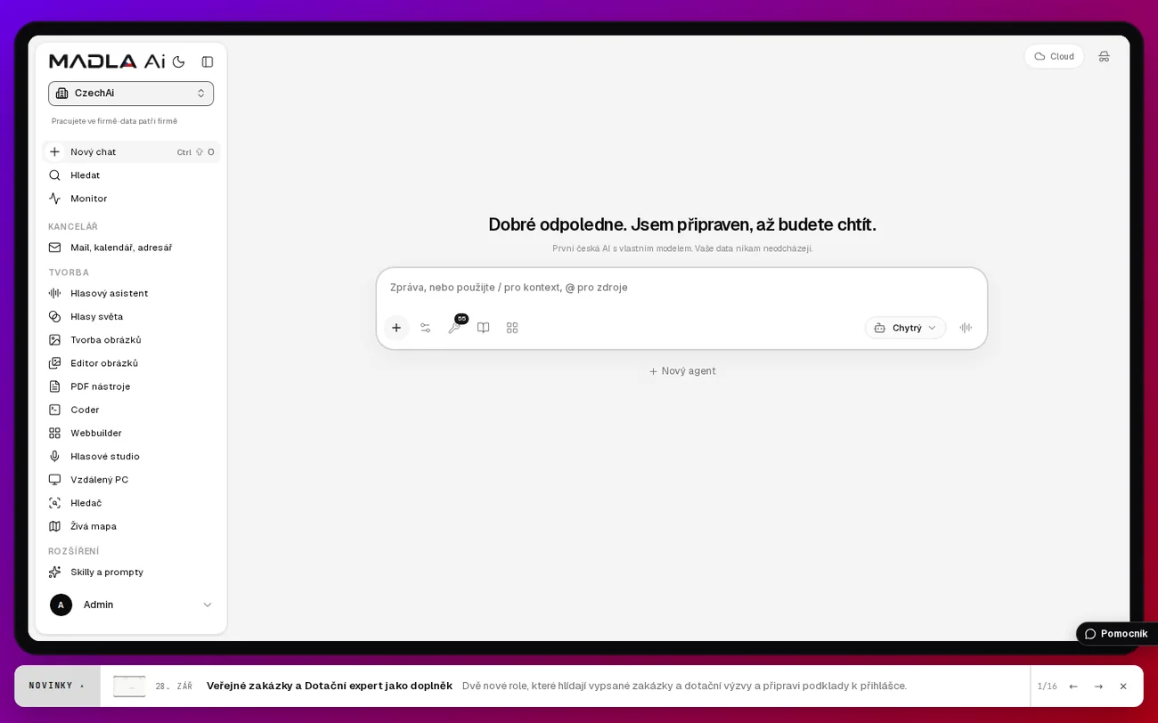
Task: Click the plus attach button in composer
Action: [x=396, y=328]
